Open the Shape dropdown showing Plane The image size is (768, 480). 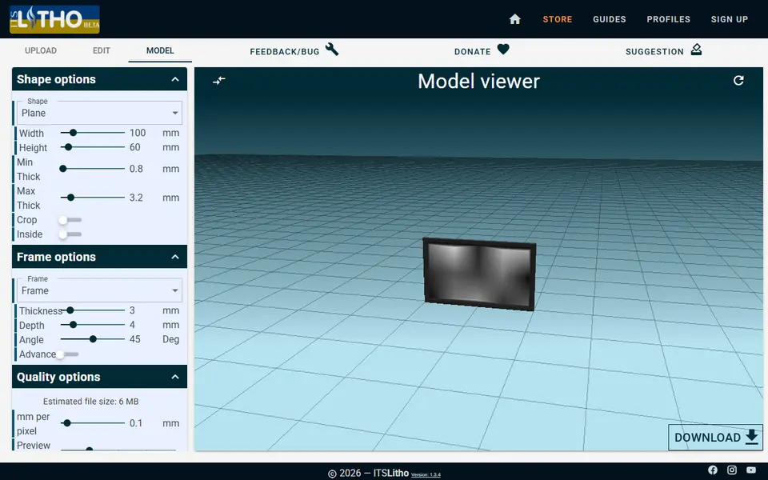(99, 113)
